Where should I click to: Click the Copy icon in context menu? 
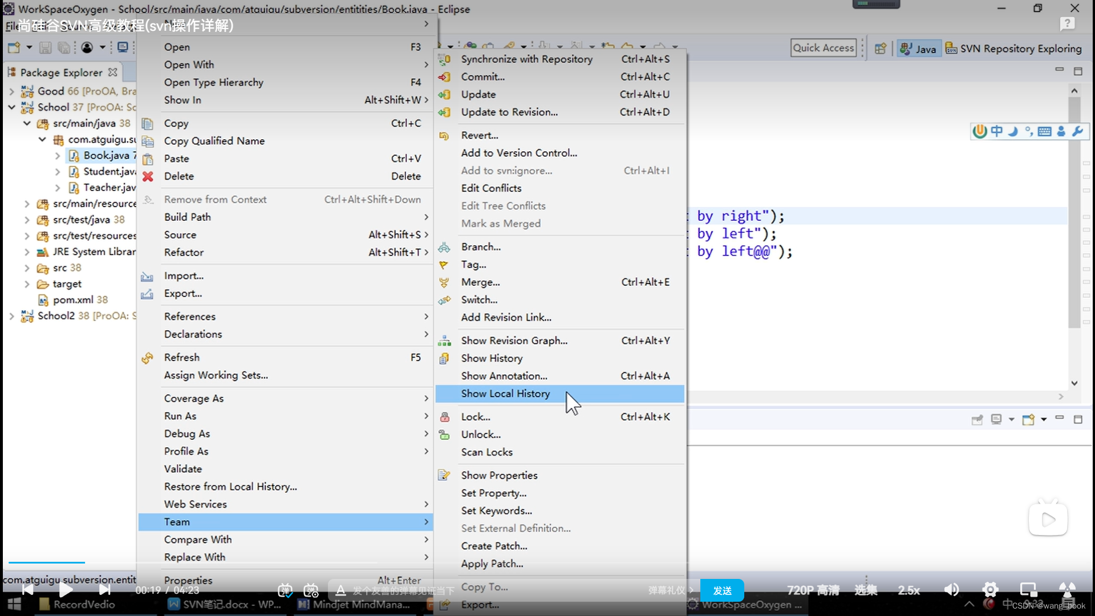tap(148, 123)
